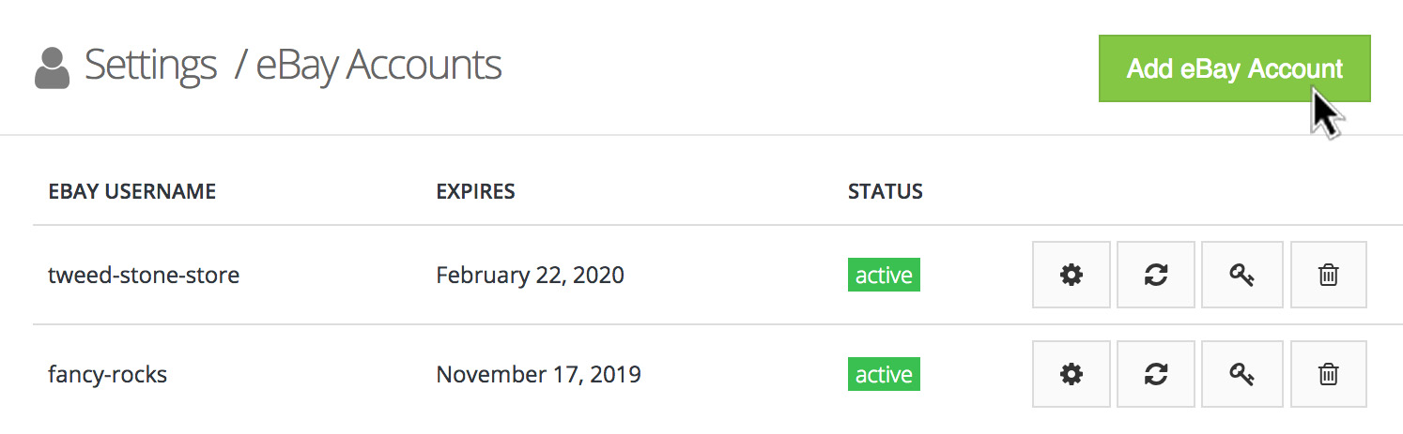
Task: Click the Settings breadcrumb heading
Action: click(150, 66)
